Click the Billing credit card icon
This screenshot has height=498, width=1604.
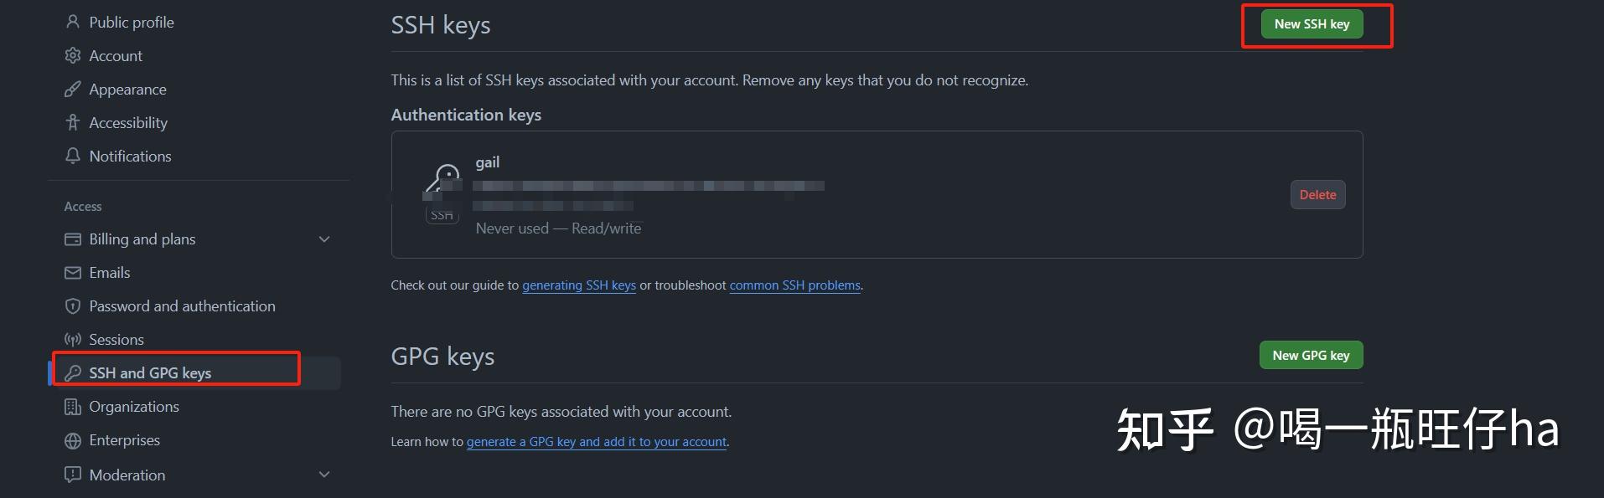coord(73,239)
